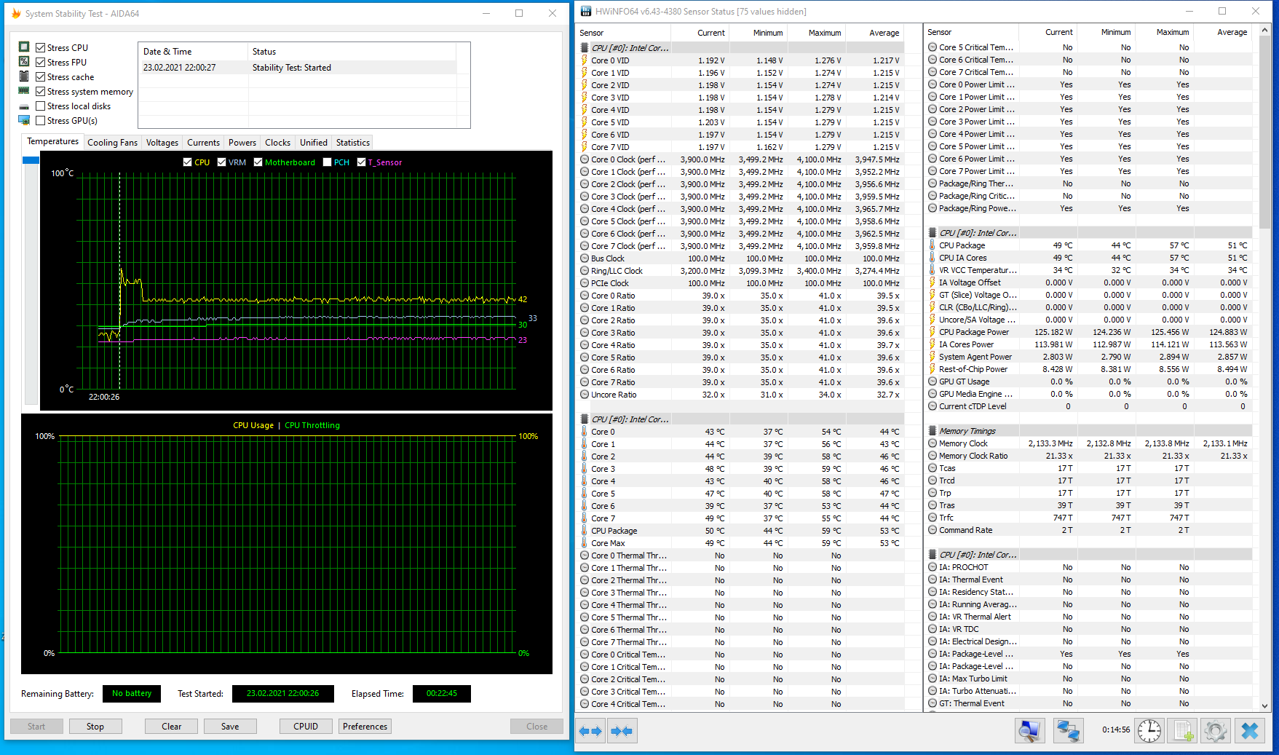Uncheck Stress system memory checkbox

point(41,91)
